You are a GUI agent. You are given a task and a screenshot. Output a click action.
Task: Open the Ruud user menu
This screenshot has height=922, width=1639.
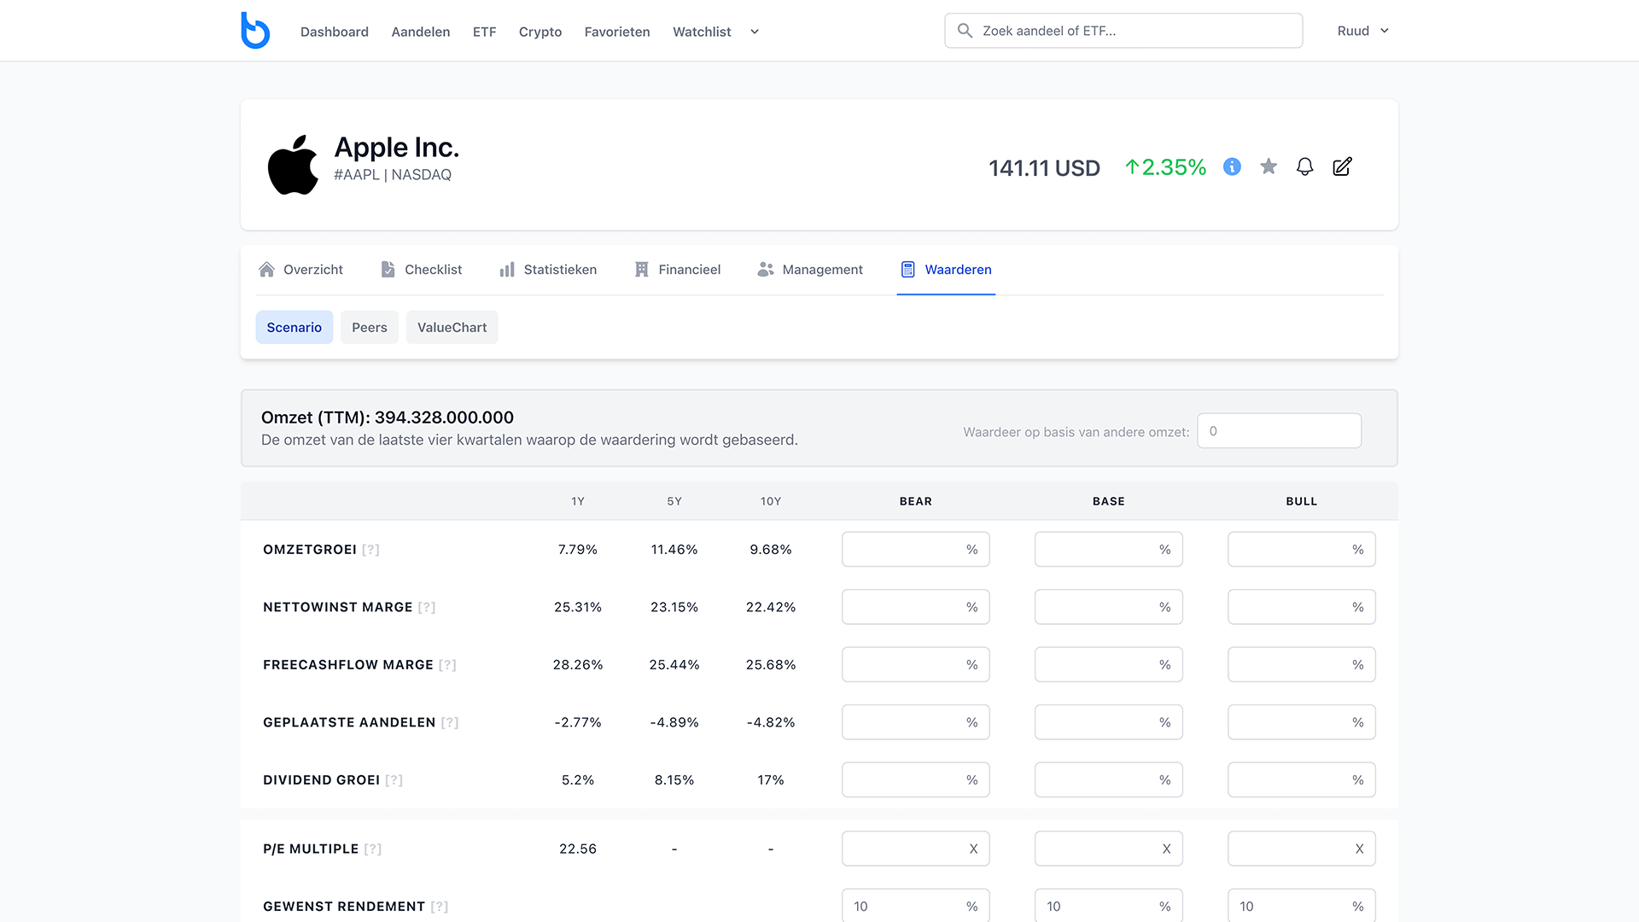coord(1363,31)
